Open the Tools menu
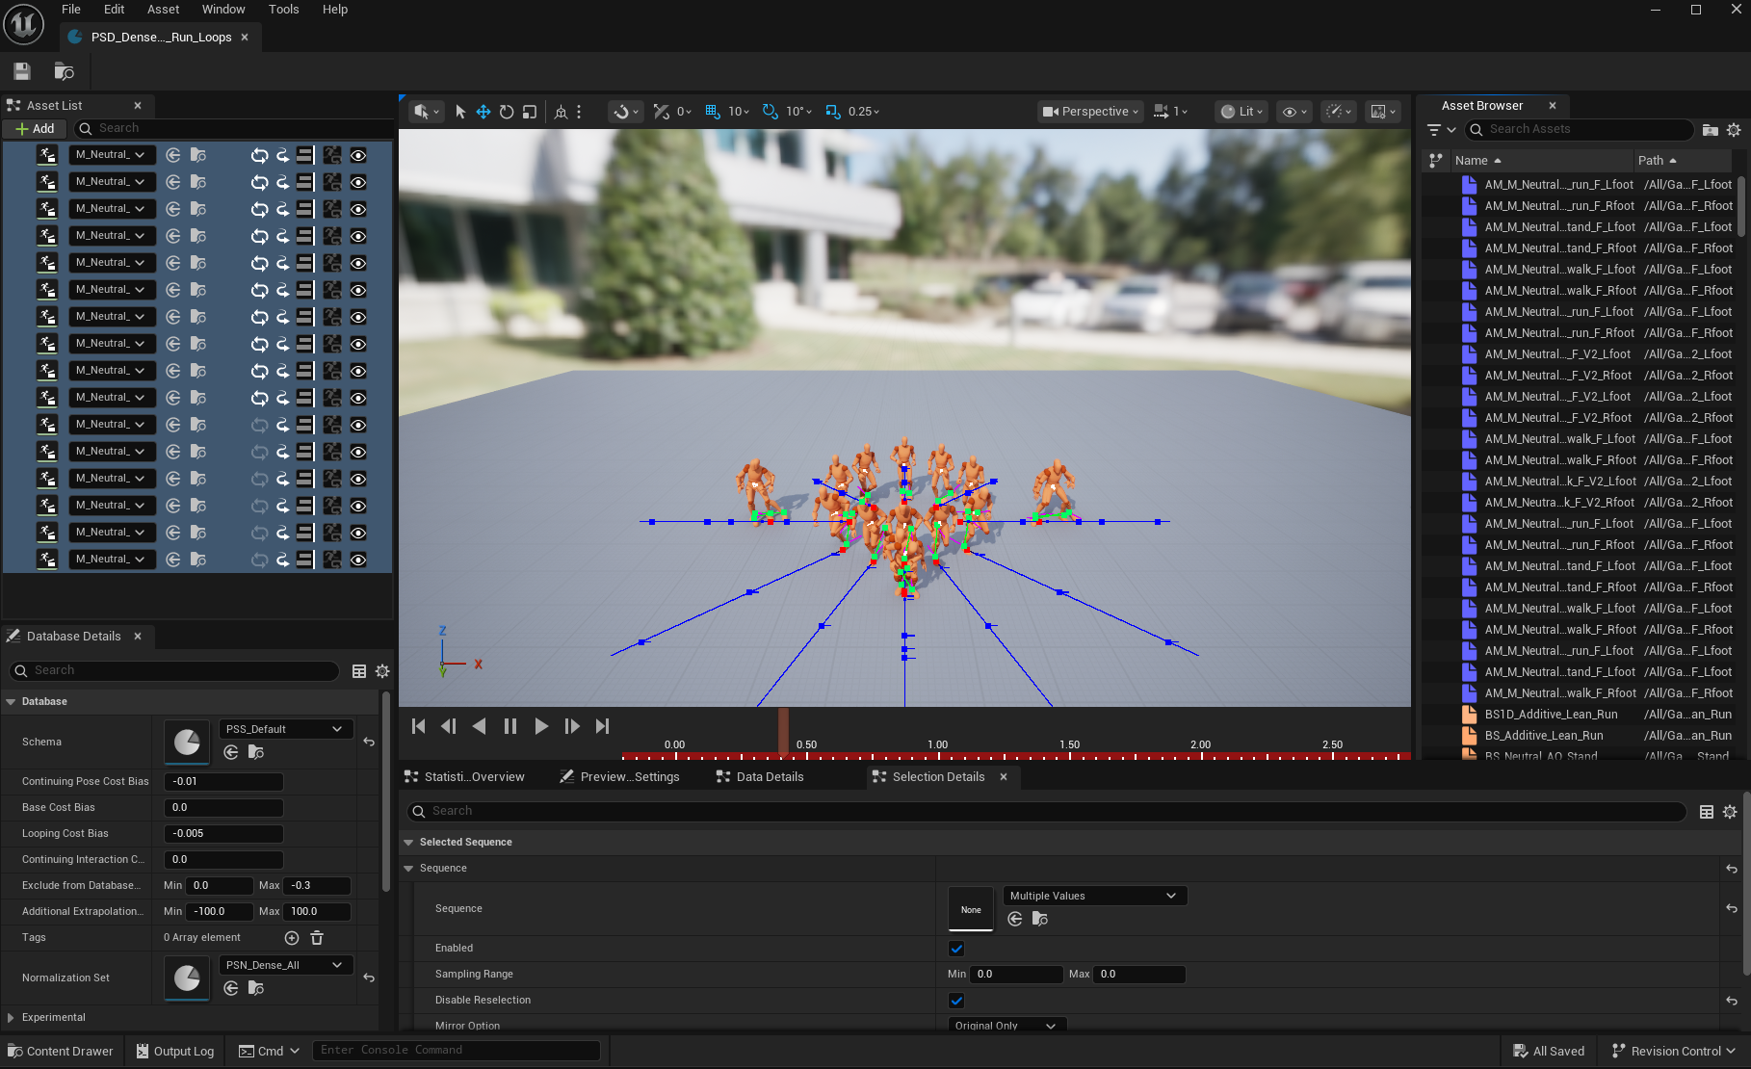 coord(283,10)
